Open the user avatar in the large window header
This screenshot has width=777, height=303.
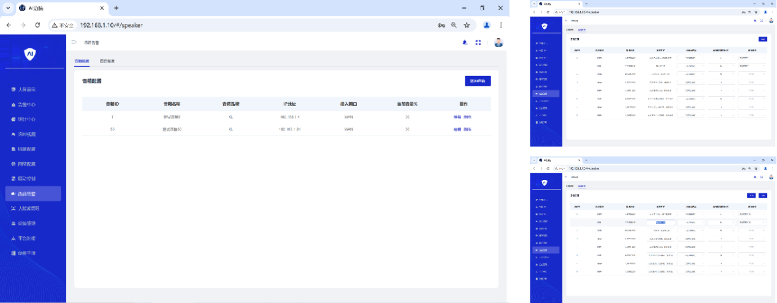click(499, 42)
